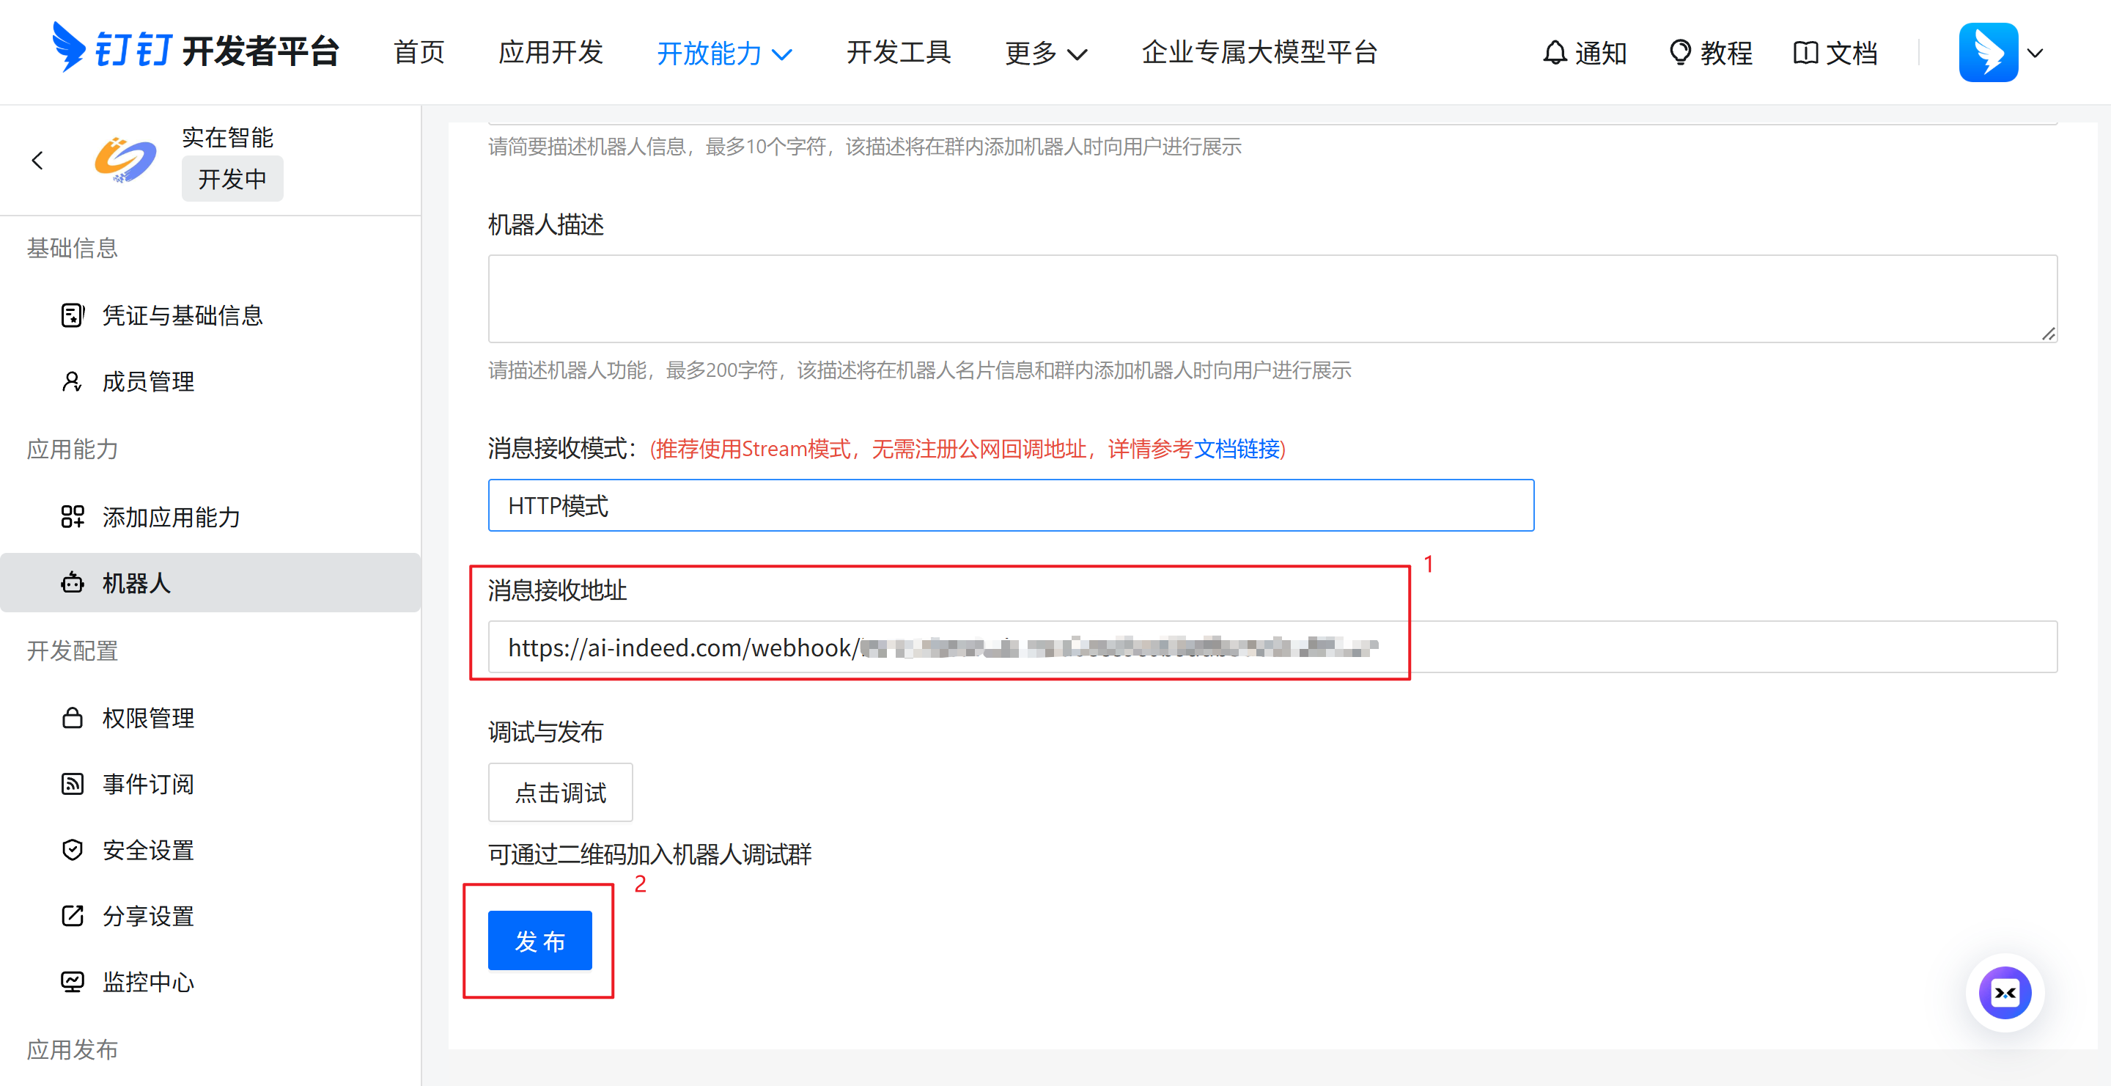The image size is (2111, 1086).
Task: Open 企业专属大模型平台 menu item
Action: pos(1259,53)
